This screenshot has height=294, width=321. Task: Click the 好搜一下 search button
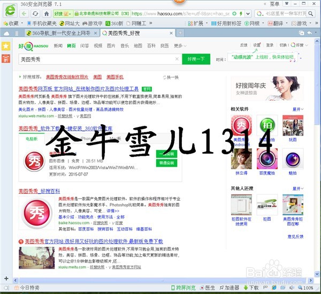point(196,59)
